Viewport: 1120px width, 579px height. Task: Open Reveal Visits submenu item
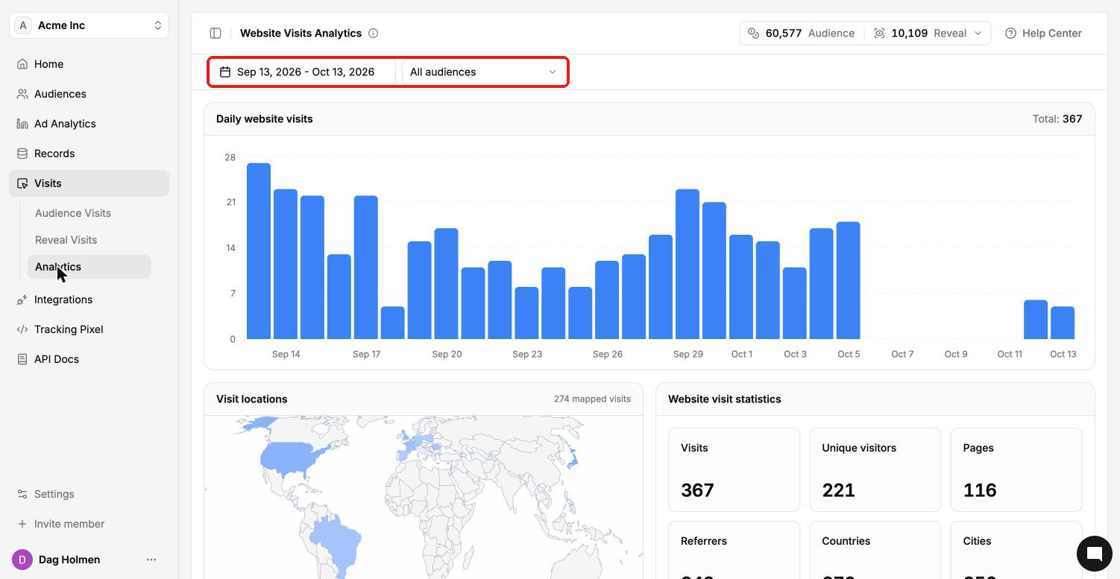[x=66, y=240]
